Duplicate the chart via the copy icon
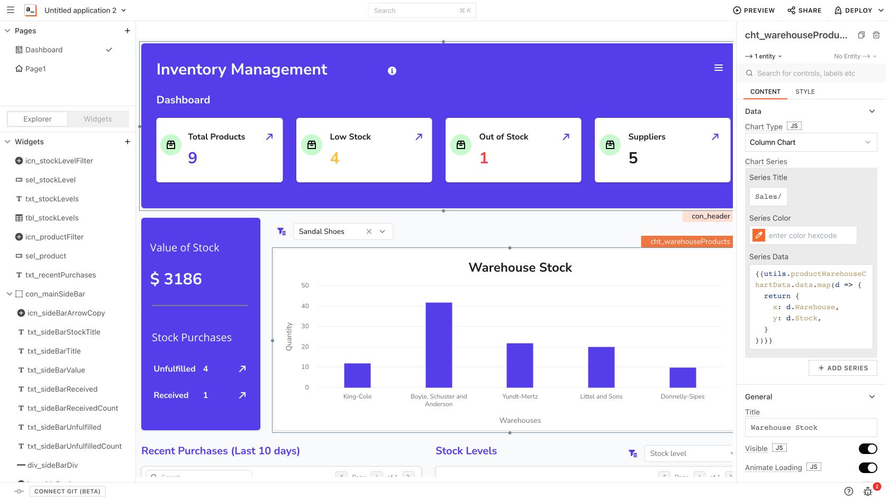The width and height of the screenshot is (889, 500). (x=861, y=35)
